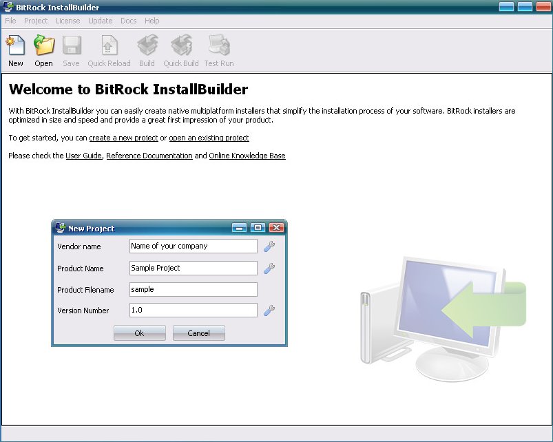Viewport: 553px width, 442px height.
Task: Close the BitRock InstallBuilder main window
Action: click(543, 7)
